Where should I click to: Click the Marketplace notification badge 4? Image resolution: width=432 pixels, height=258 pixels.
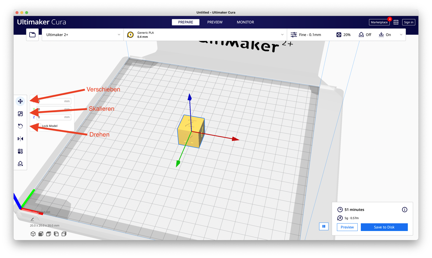pyautogui.click(x=389, y=19)
